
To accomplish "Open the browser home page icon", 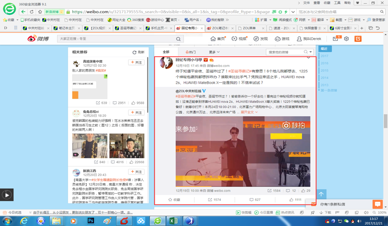I will coord(40,11).
